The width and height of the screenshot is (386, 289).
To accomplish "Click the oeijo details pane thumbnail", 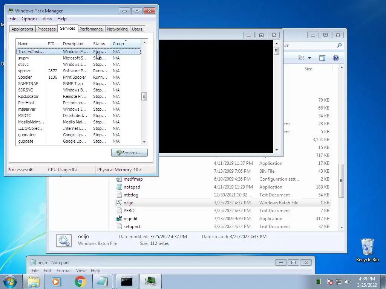I will pyautogui.click(x=64, y=240).
